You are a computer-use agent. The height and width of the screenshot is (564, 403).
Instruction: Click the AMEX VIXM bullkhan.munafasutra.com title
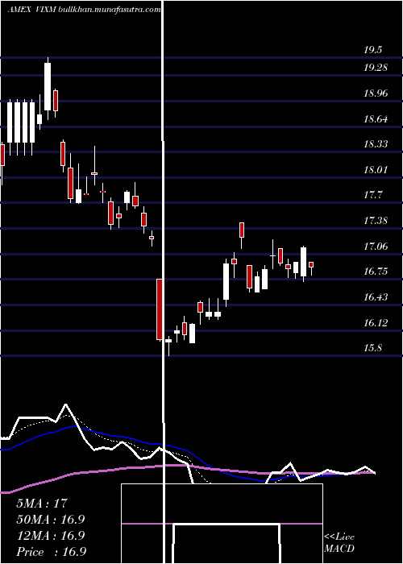(x=84, y=10)
